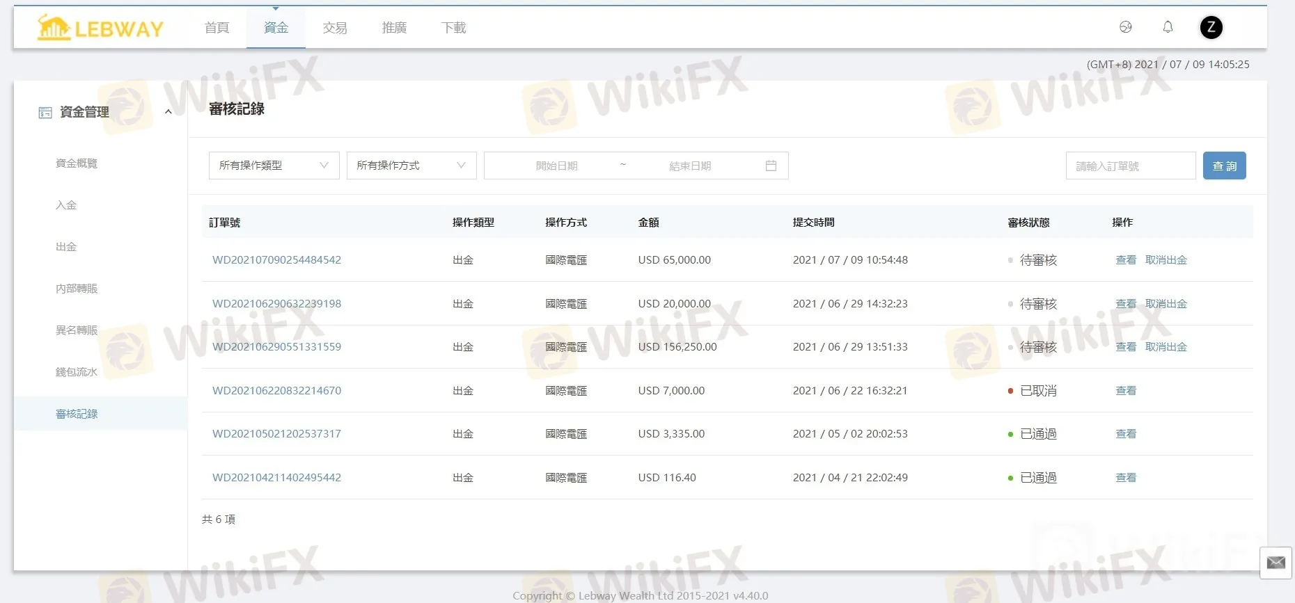Focus the 請輸入訂單號 search field
This screenshot has width=1295, height=603.
coord(1131,166)
